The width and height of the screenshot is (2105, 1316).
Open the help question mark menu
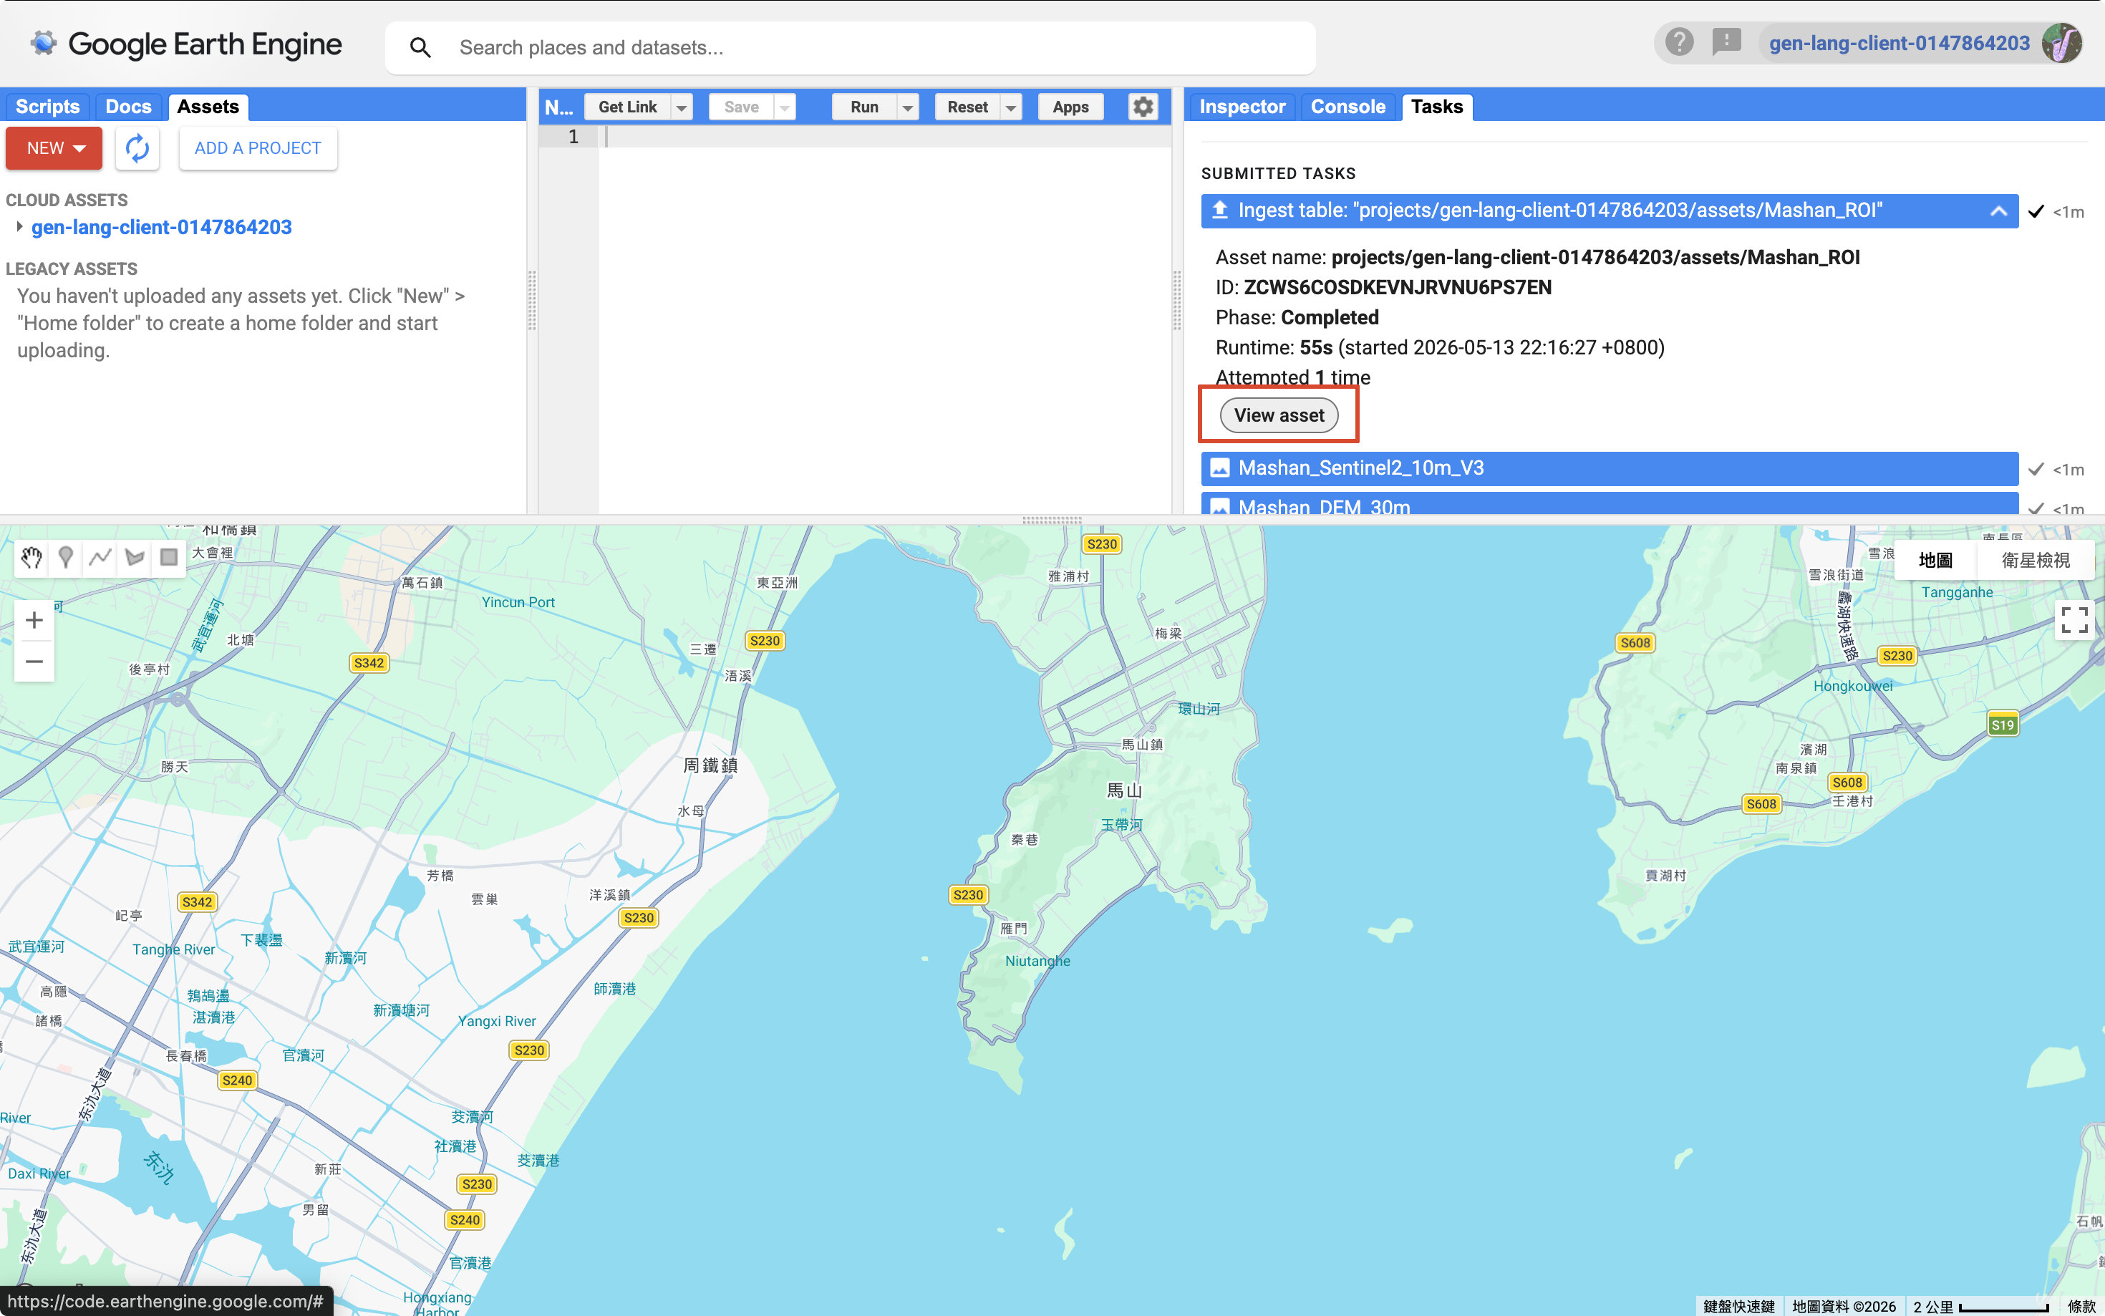point(1678,42)
